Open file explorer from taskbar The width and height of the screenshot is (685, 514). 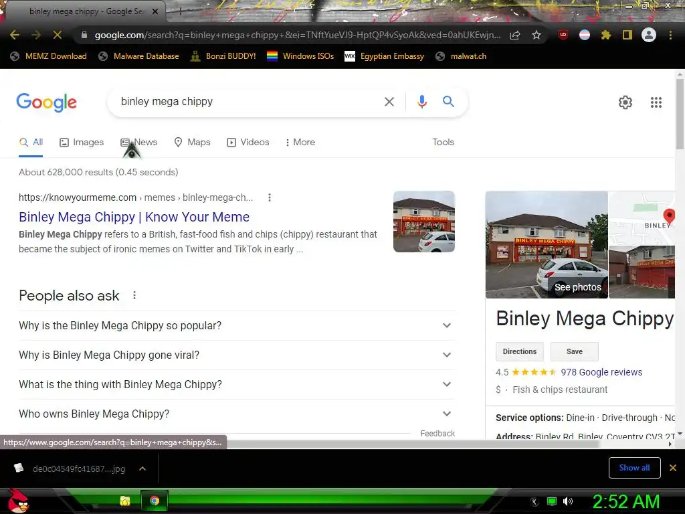click(125, 501)
